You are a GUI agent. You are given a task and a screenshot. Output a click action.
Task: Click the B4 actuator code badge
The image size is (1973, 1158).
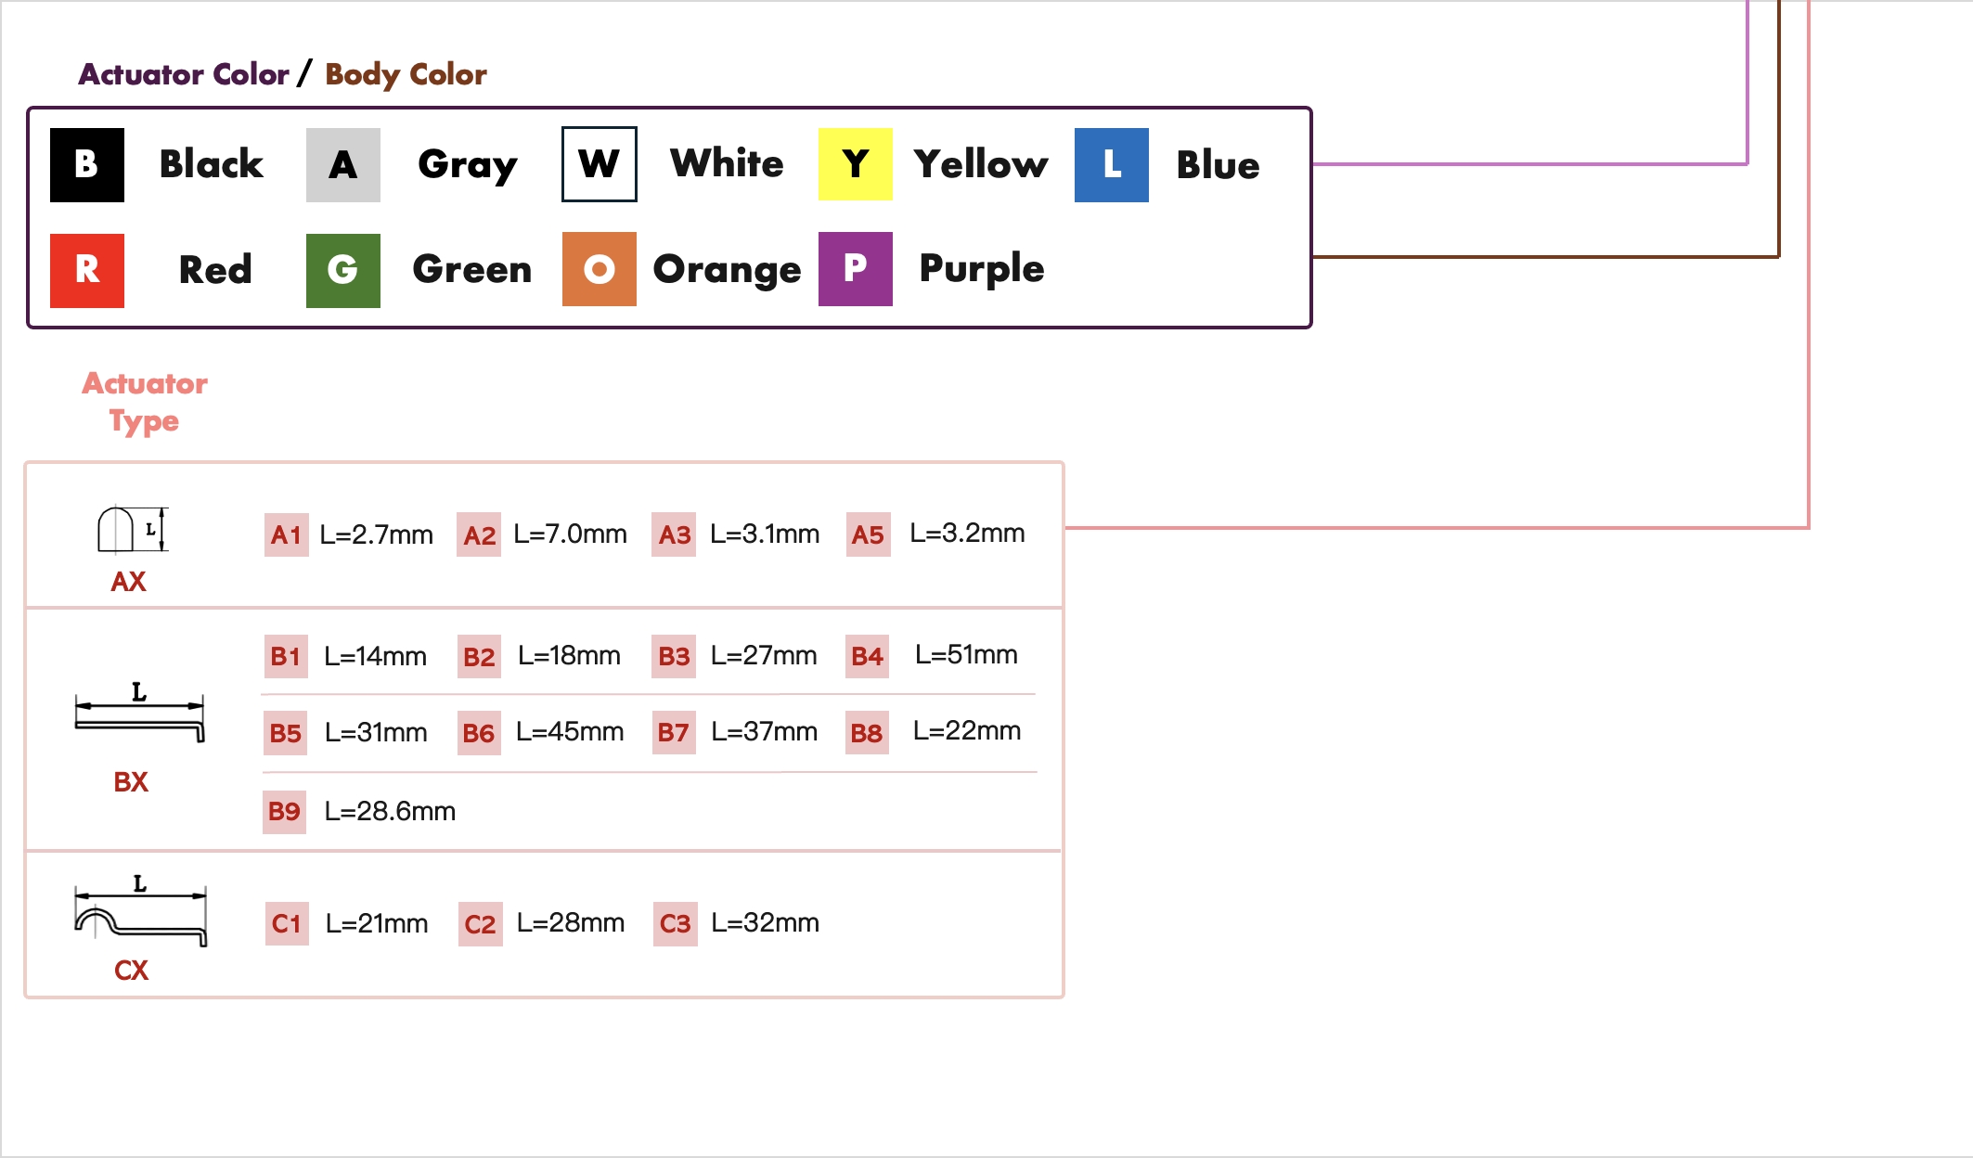867,656
